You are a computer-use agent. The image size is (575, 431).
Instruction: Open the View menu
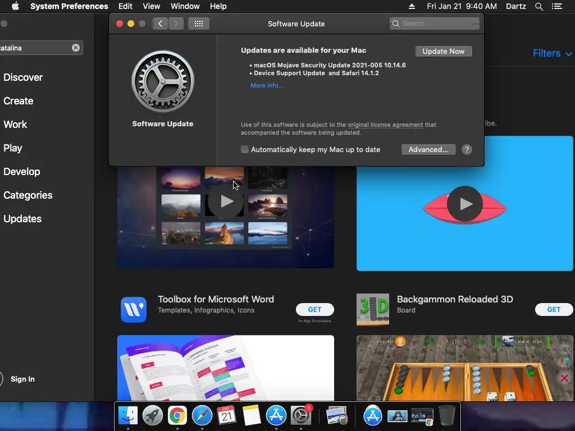(x=152, y=6)
